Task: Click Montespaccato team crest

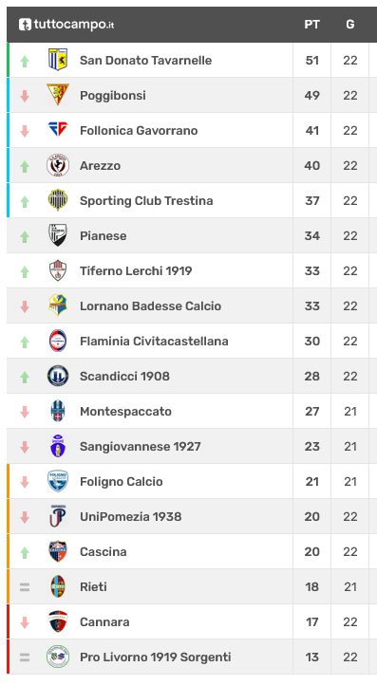Action: point(58,411)
